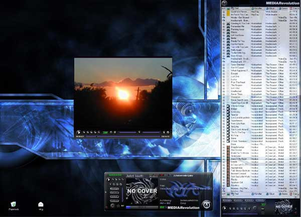Image resolution: width=301 pixels, height=217 pixels.
Task: Click bottommost pill button in mini player stack
Action: point(114,200)
